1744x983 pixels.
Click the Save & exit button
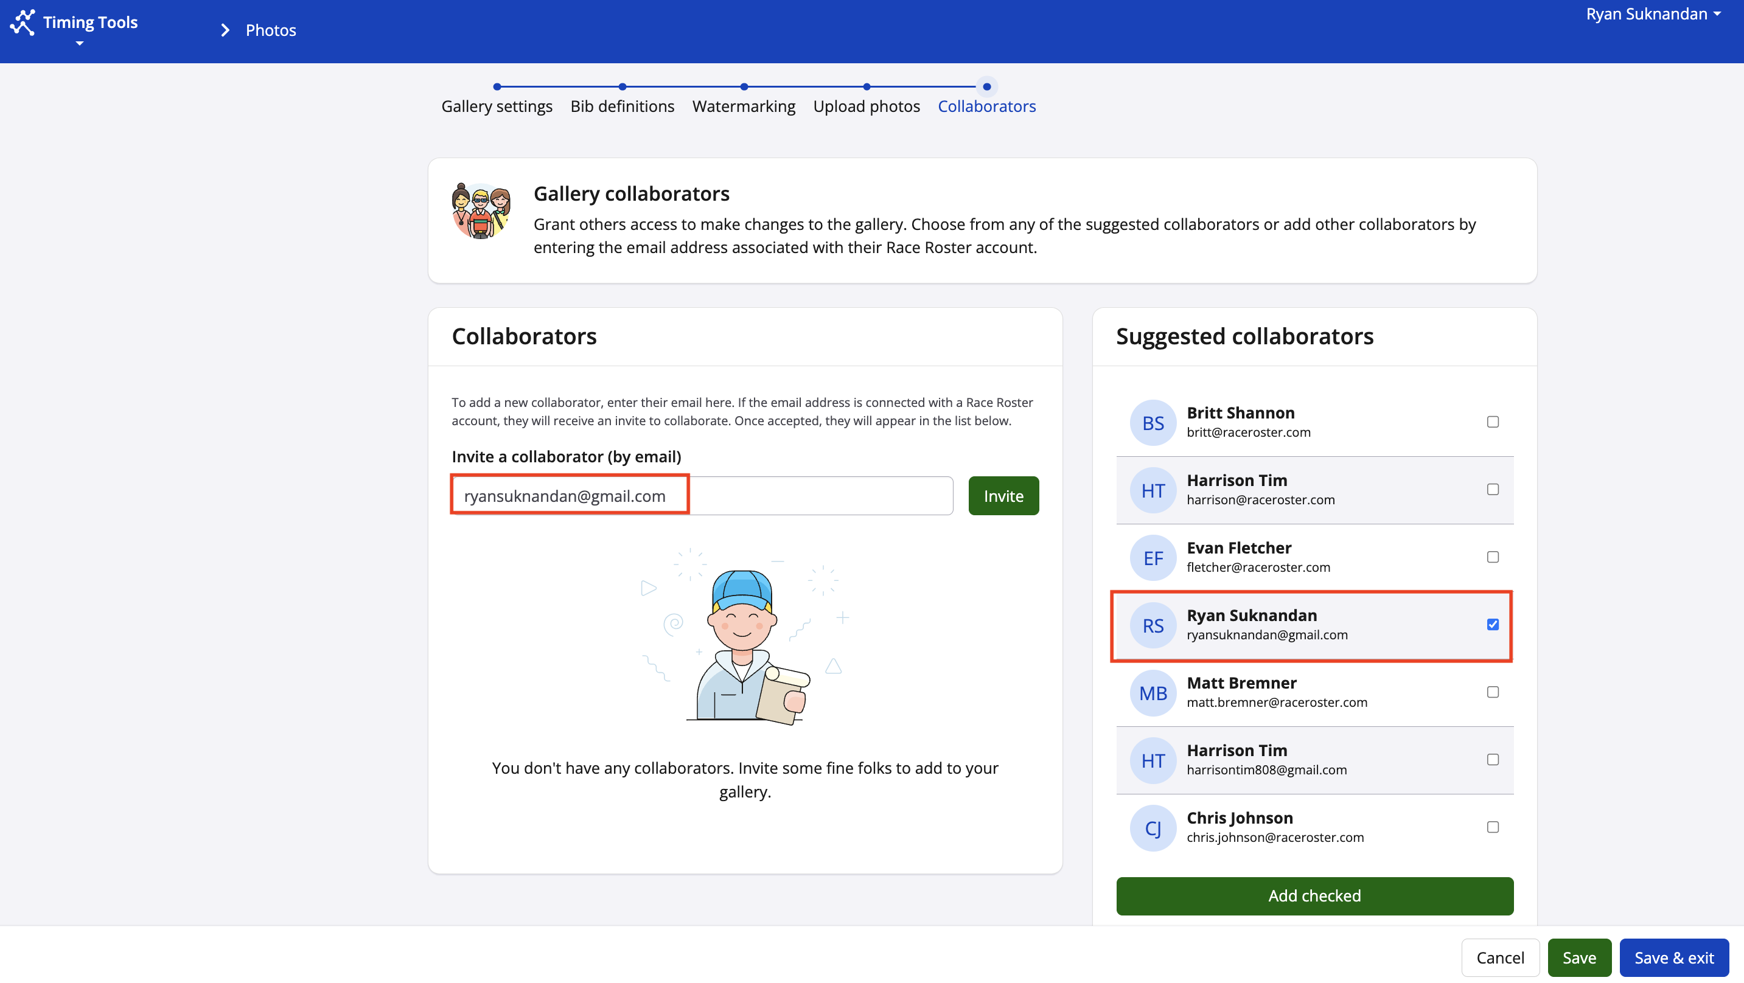pos(1673,957)
